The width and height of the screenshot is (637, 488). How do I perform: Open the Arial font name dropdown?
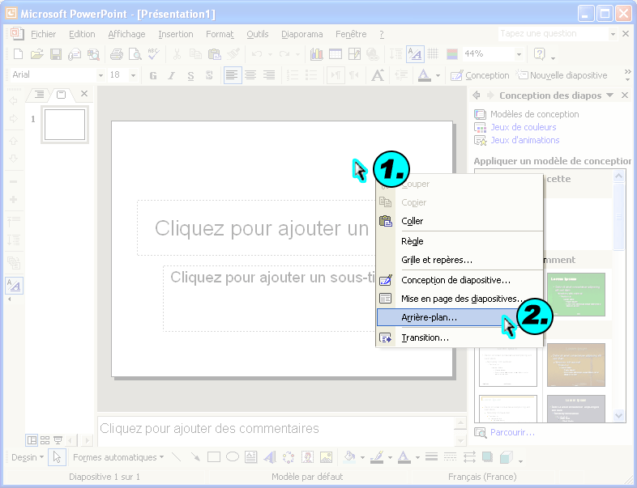pos(100,75)
